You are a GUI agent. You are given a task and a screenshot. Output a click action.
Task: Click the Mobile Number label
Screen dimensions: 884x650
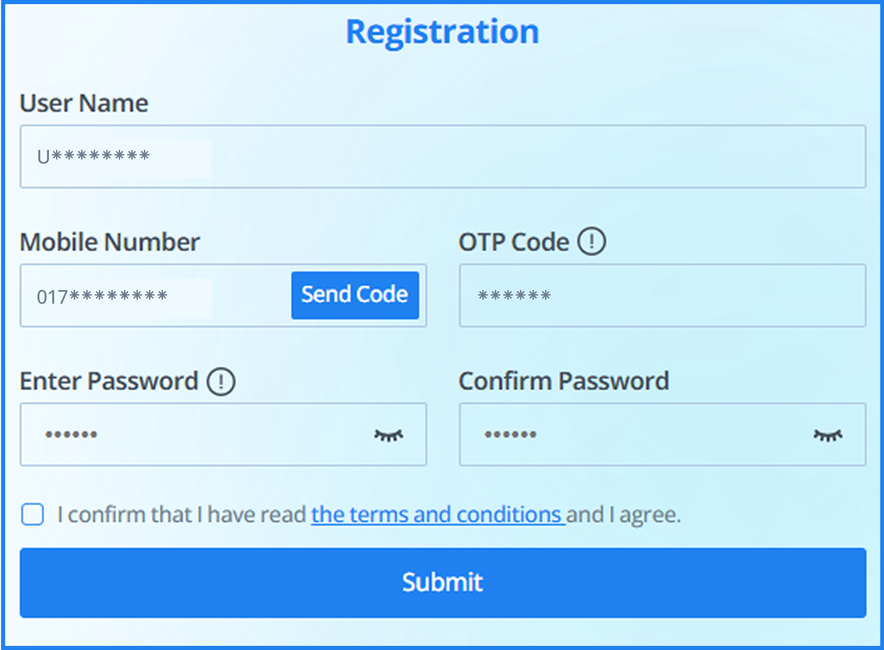(x=110, y=242)
